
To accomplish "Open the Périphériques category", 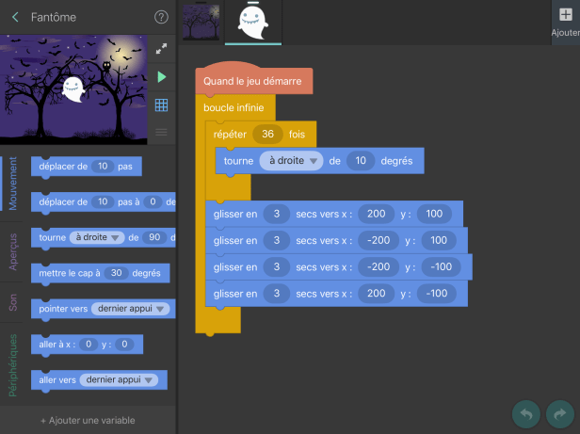I will pyautogui.click(x=12, y=364).
